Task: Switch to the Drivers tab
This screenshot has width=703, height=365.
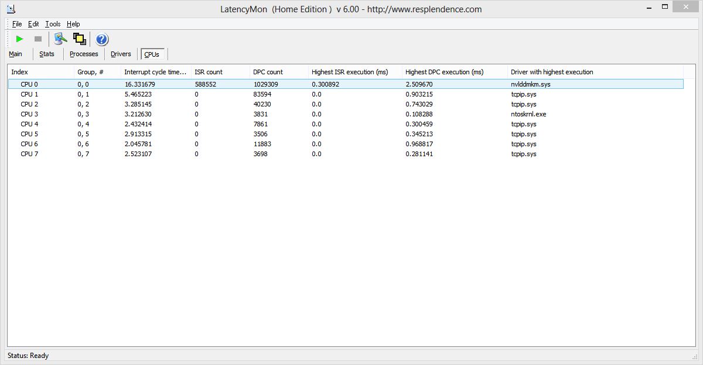Action: click(121, 54)
